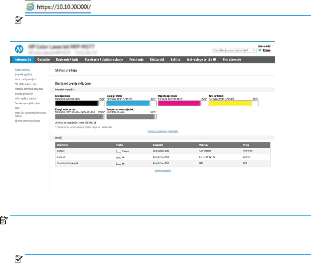Image resolution: width=311 pixels, height=273 pixels.
Task: Click the Standardni spremnik status icon
Action: point(118,164)
